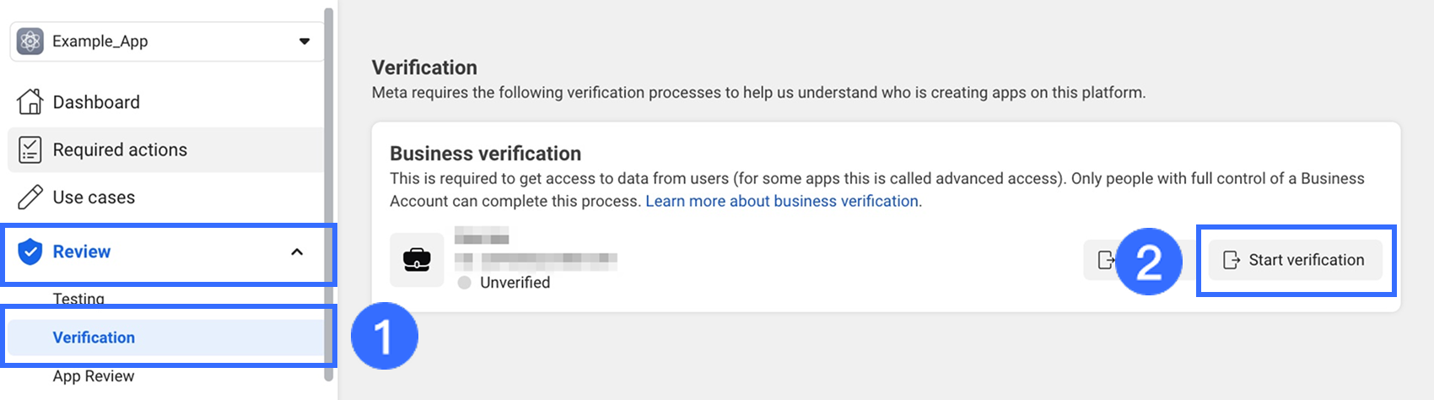Screen dimensions: 1434x400
Task: Click the partially hidden button beside Start verification
Action: [x=1101, y=260]
